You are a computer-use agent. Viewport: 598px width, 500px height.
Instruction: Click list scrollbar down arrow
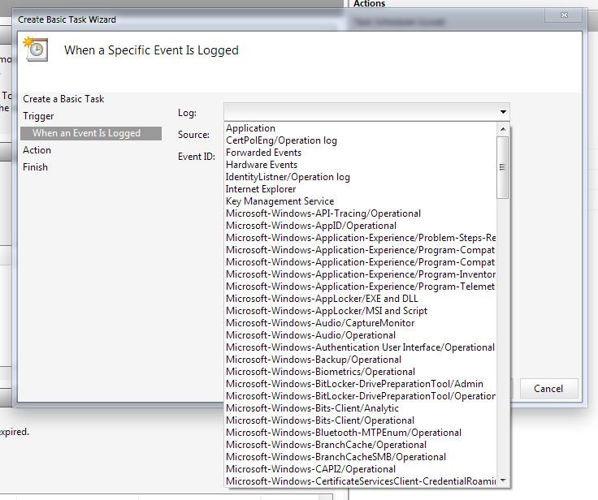point(503,481)
